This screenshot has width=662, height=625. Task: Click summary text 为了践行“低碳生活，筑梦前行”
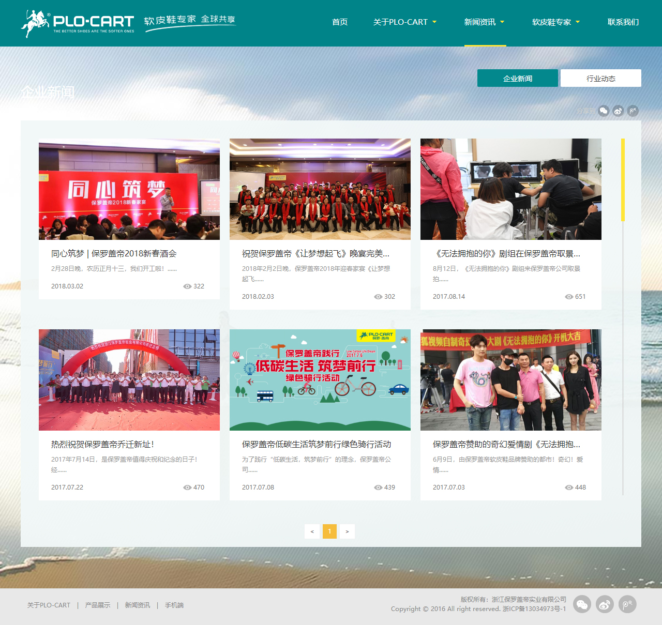click(317, 464)
